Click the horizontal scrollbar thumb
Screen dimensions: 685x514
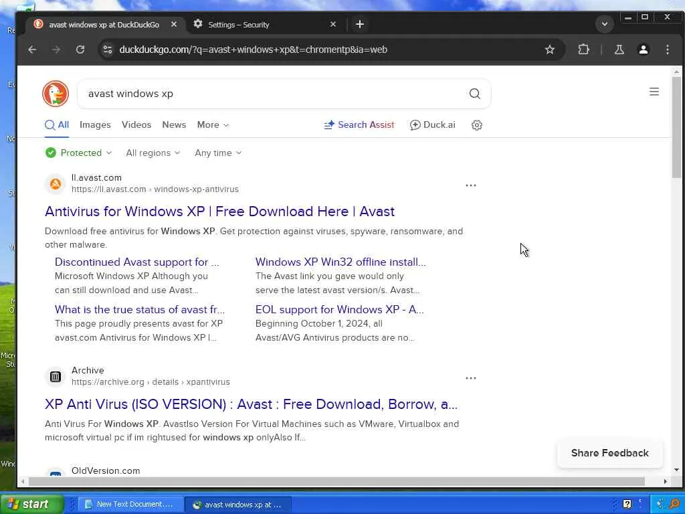click(x=336, y=481)
